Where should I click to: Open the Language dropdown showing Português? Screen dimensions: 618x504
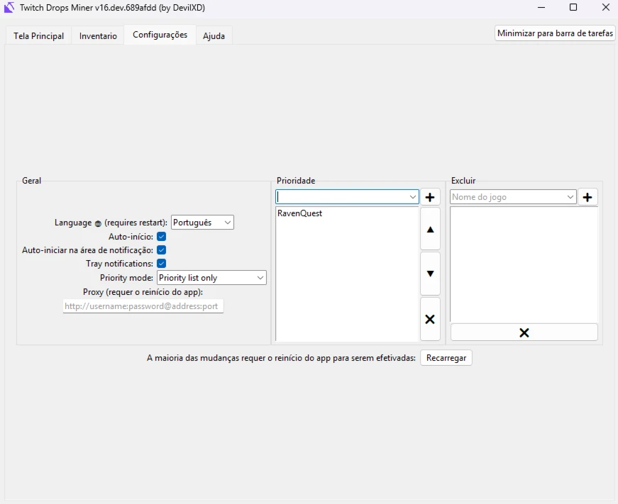pos(203,223)
